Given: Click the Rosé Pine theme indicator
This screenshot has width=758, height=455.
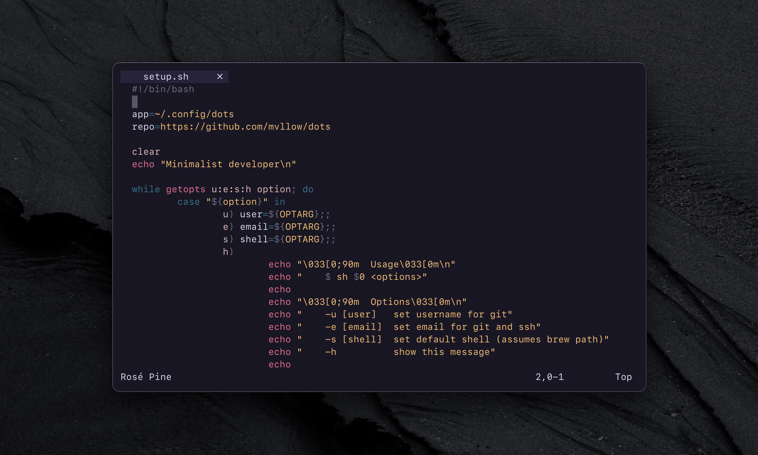Looking at the screenshot, I should (146, 377).
